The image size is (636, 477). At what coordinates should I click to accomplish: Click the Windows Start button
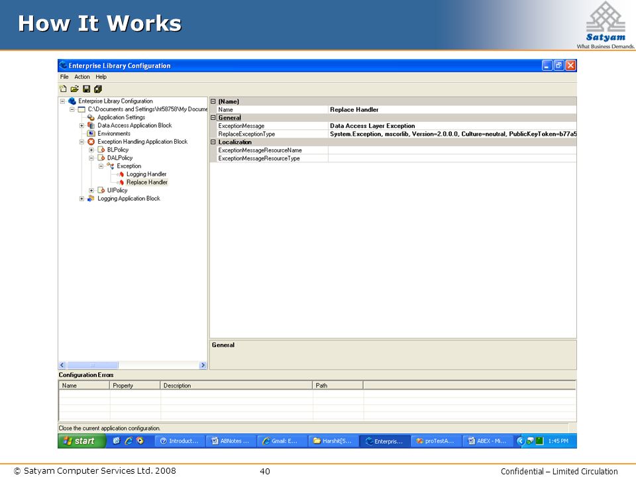coord(82,441)
